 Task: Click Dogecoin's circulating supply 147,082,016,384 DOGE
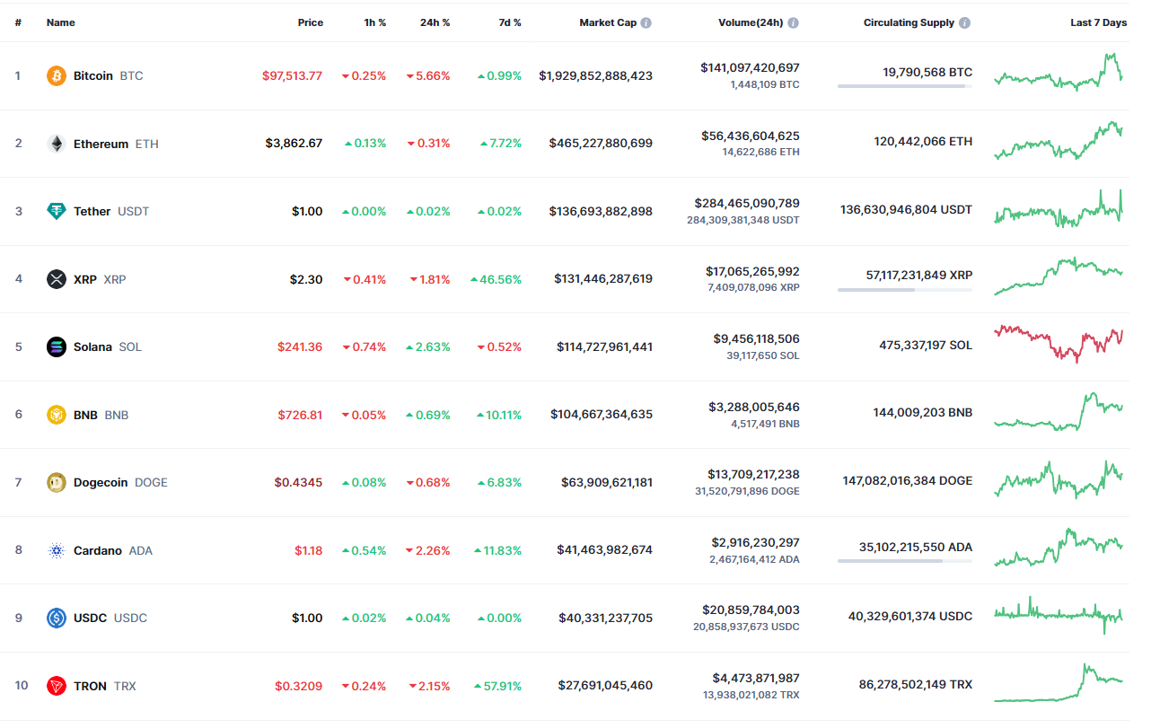907,481
